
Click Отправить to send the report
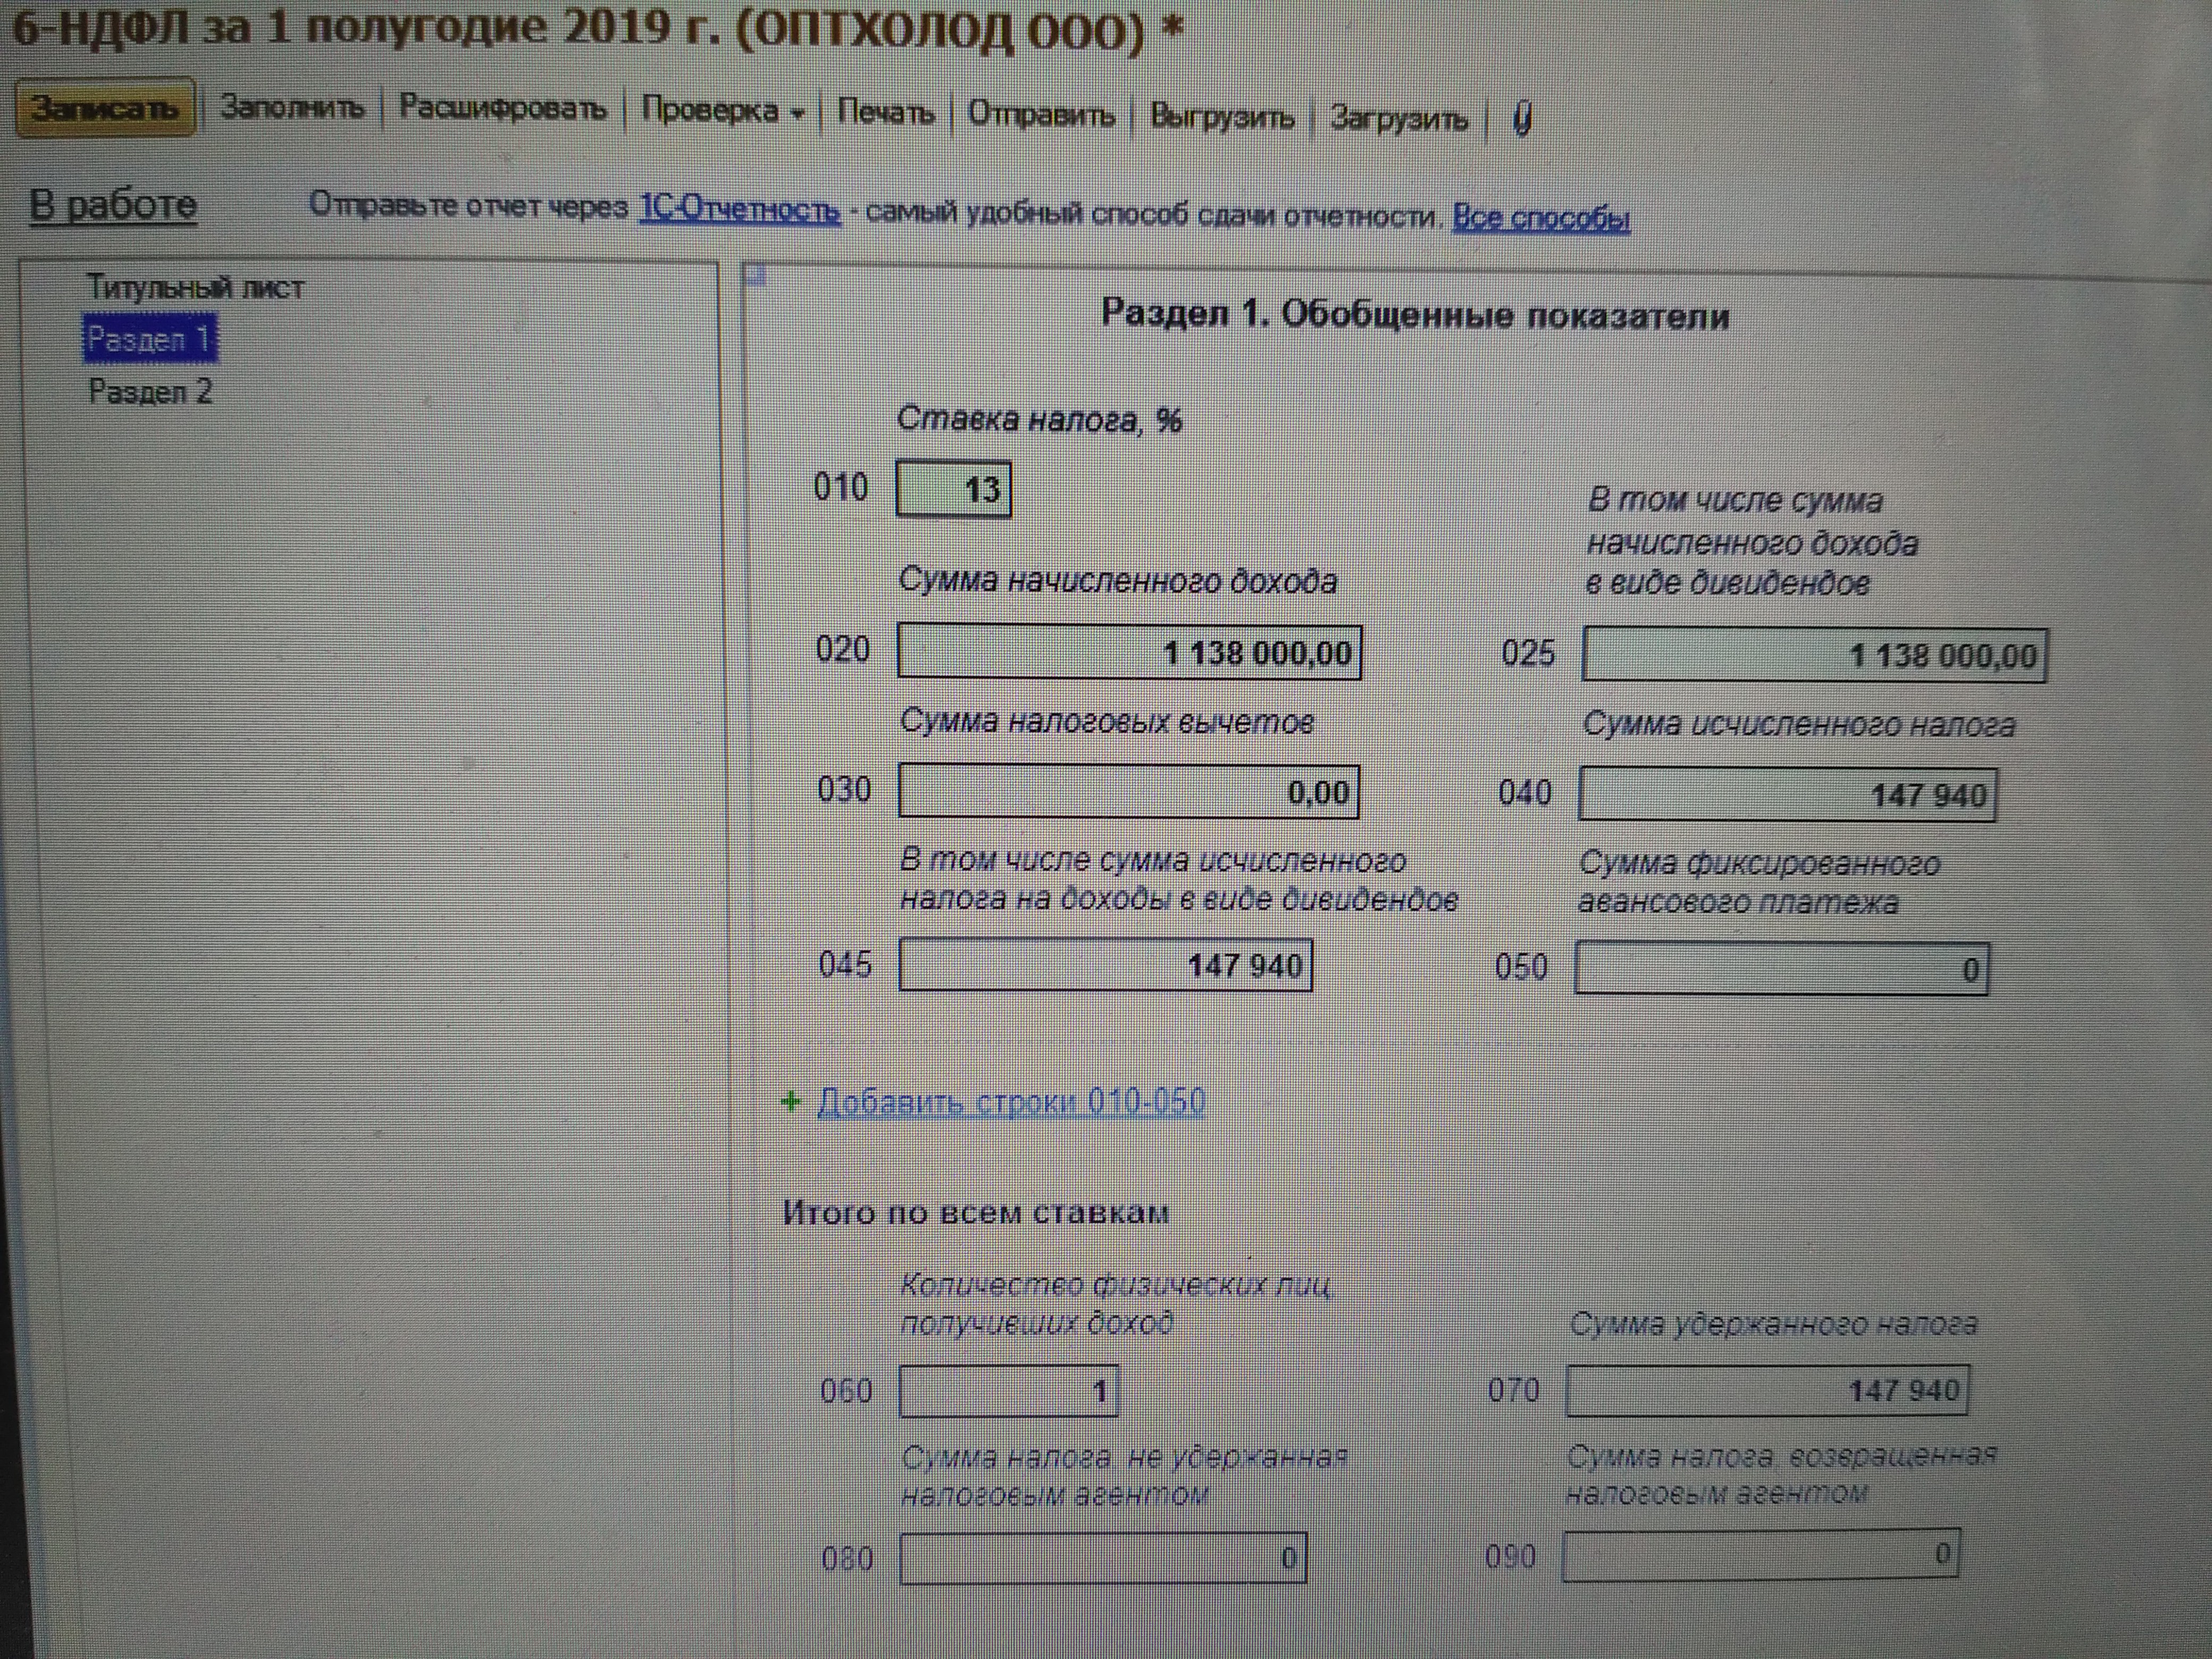click(1040, 114)
